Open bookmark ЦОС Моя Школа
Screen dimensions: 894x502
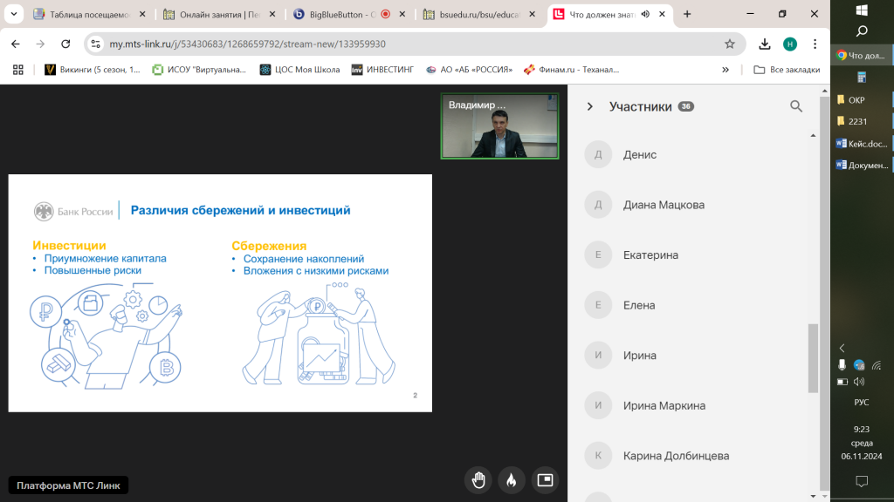pos(300,70)
